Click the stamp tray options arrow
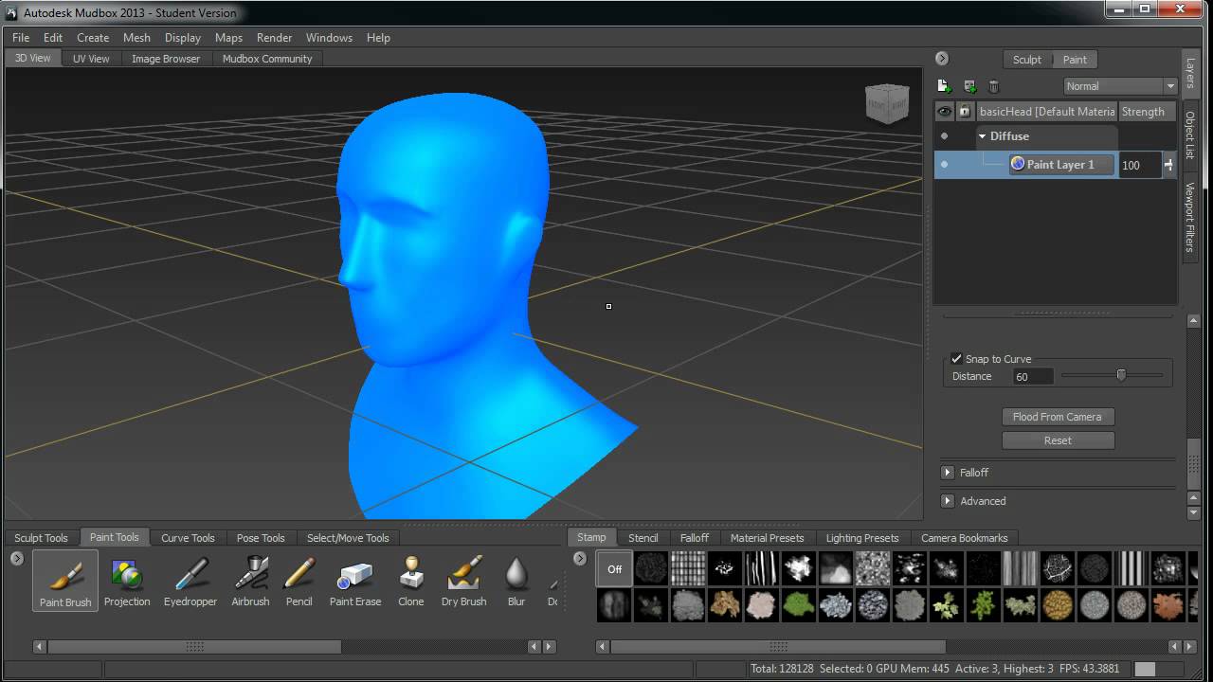Image resolution: width=1213 pixels, height=682 pixels. [x=580, y=559]
